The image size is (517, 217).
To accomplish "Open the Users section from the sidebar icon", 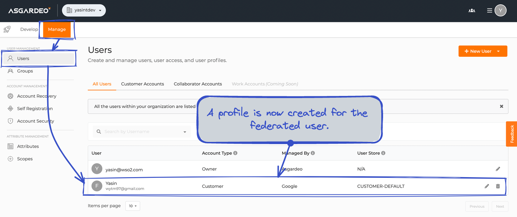I will pos(10,58).
